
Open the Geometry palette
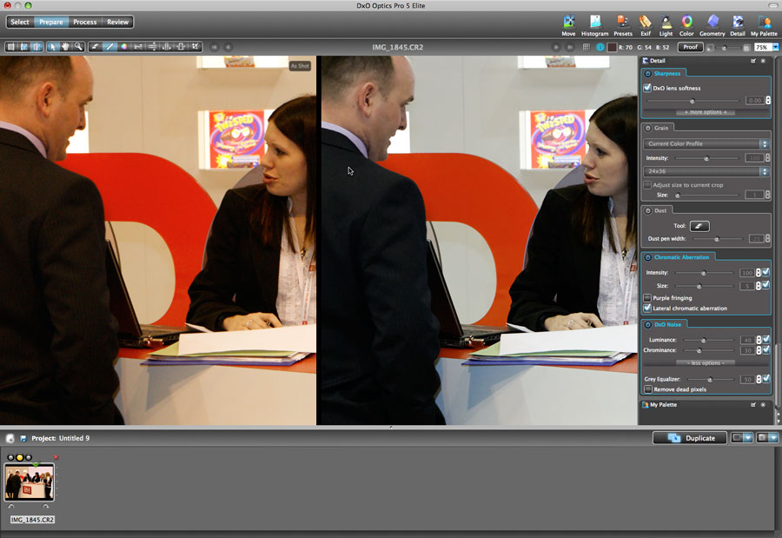[712, 24]
